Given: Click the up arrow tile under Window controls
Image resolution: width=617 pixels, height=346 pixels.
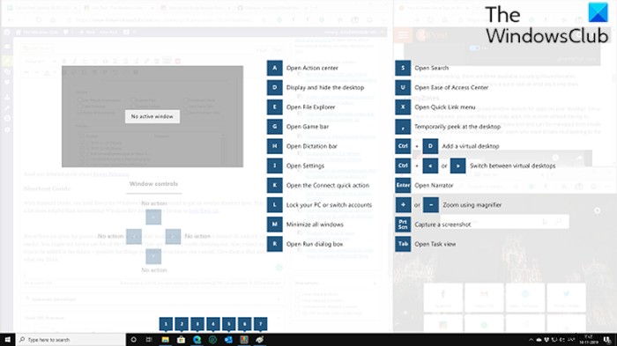Looking at the screenshot, I should (153, 217).
